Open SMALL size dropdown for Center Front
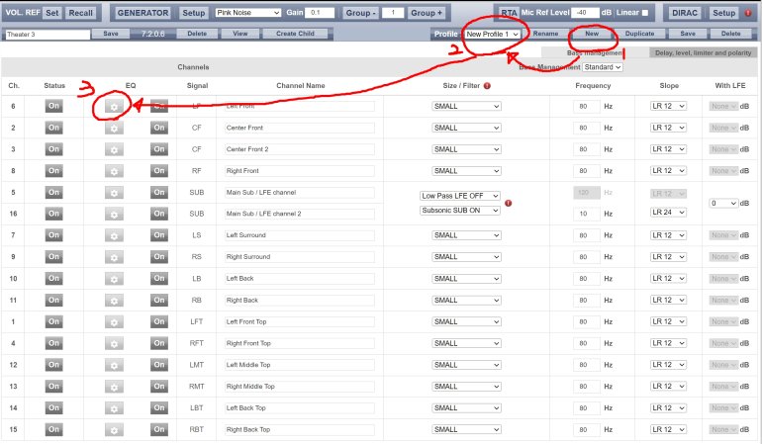 (466, 128)
